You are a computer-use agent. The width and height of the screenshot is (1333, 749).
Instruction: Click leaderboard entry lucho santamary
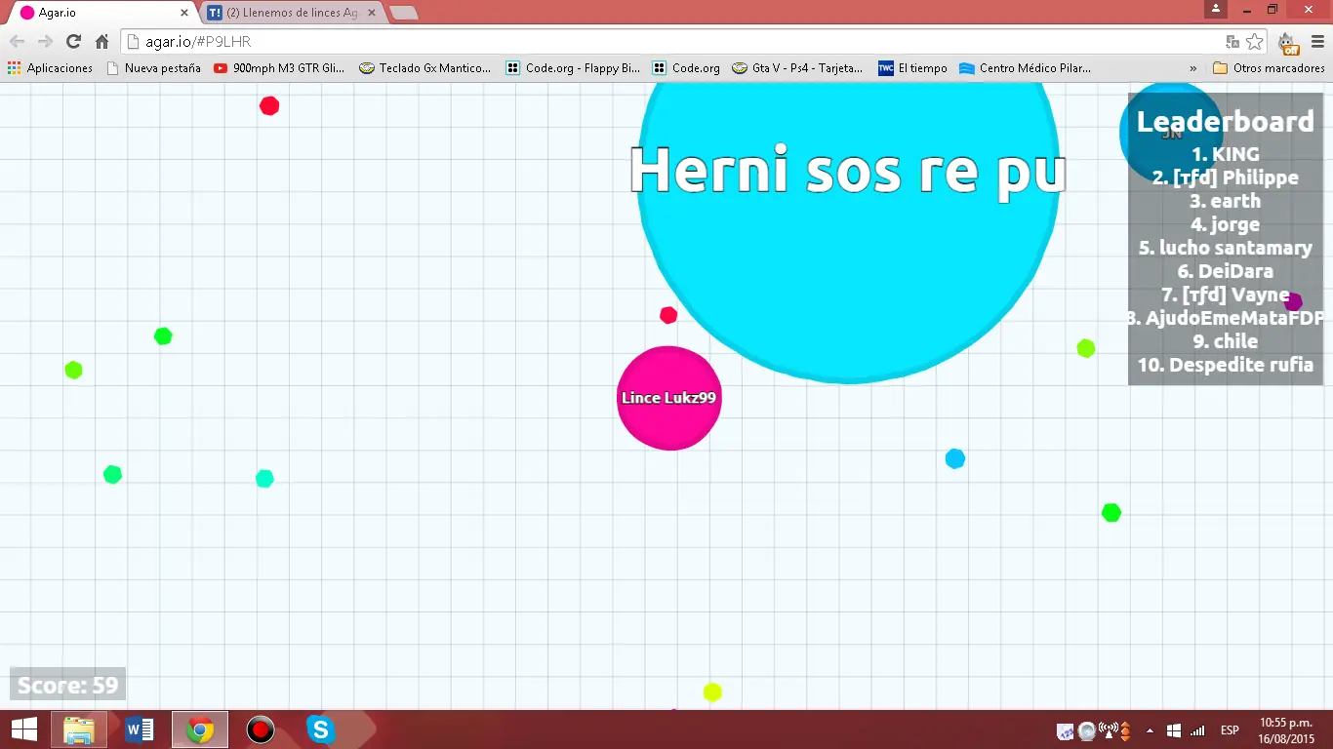pyautogui.click(x=1226, y=248)
